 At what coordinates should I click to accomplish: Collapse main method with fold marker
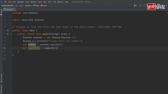click(12, 34)
